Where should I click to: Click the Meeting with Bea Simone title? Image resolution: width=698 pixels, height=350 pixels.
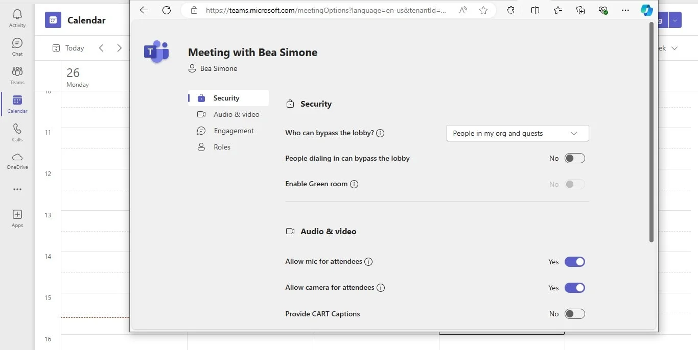pyautogui.click(x=252, y=52)
